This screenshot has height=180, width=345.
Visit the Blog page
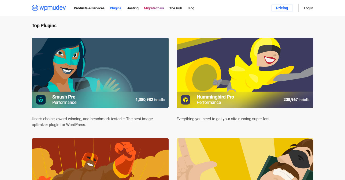191,8
